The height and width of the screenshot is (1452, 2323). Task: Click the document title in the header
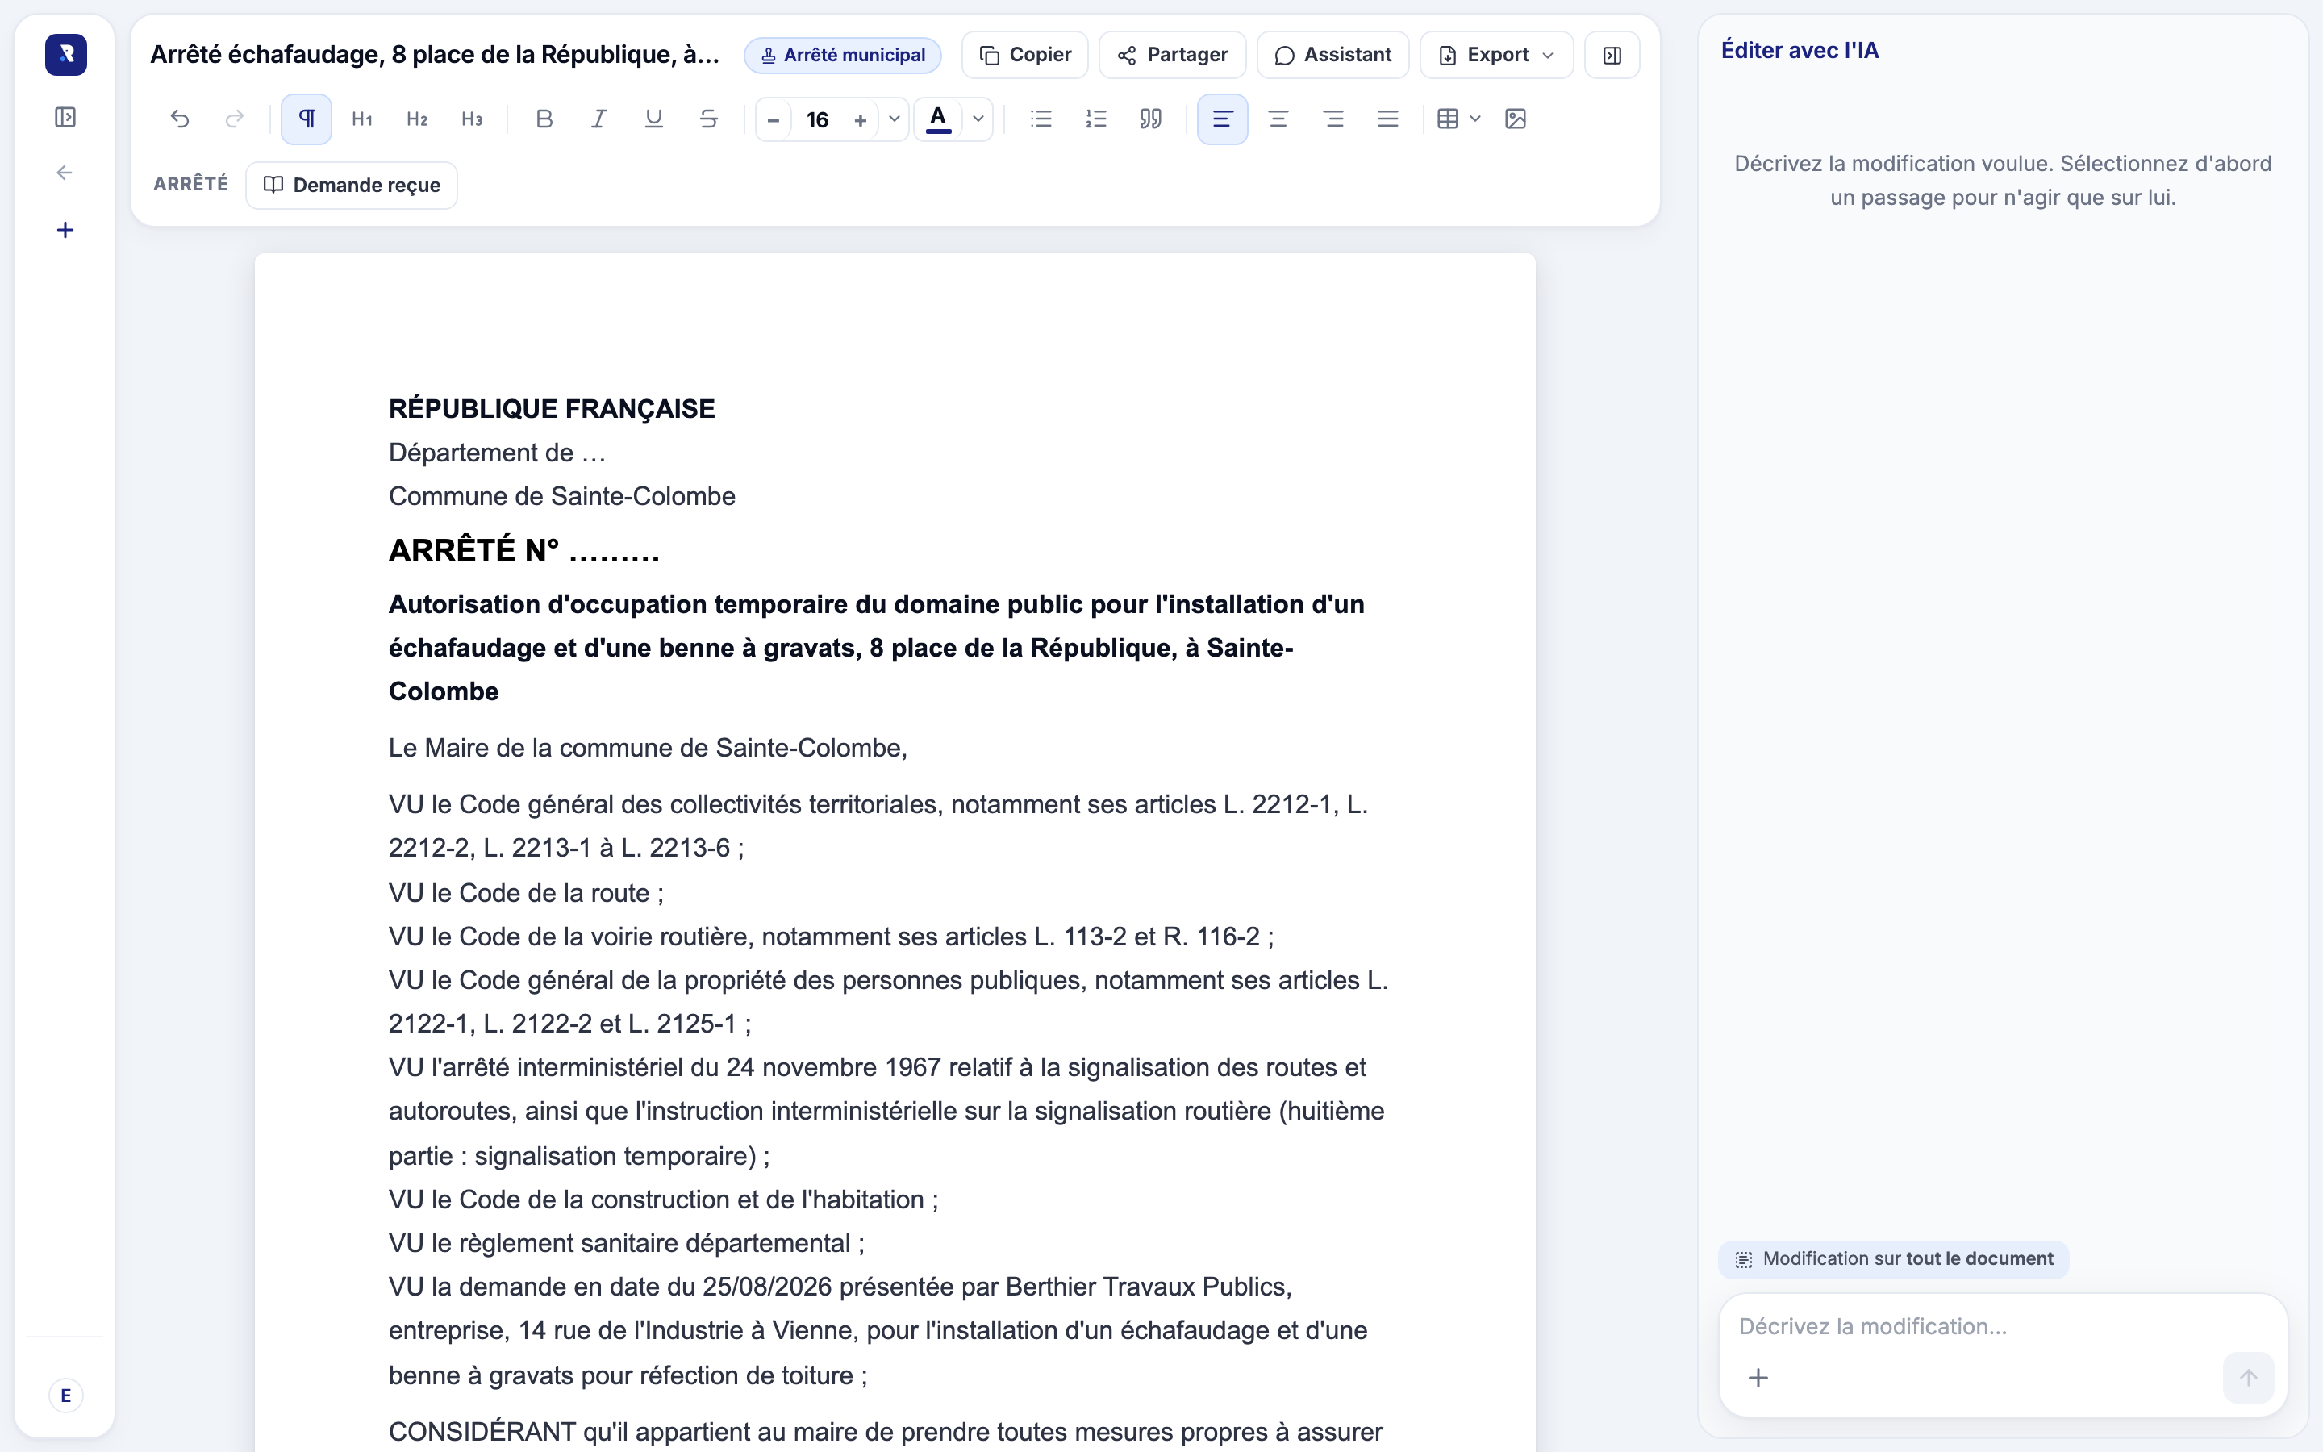435,55
